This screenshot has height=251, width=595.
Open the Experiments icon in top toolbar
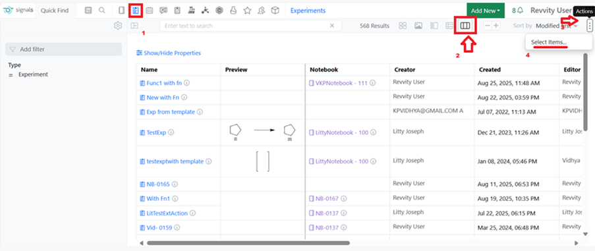136,11
